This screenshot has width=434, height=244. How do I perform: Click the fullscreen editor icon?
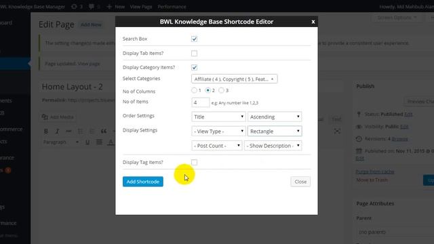click(x=337, y=131)
